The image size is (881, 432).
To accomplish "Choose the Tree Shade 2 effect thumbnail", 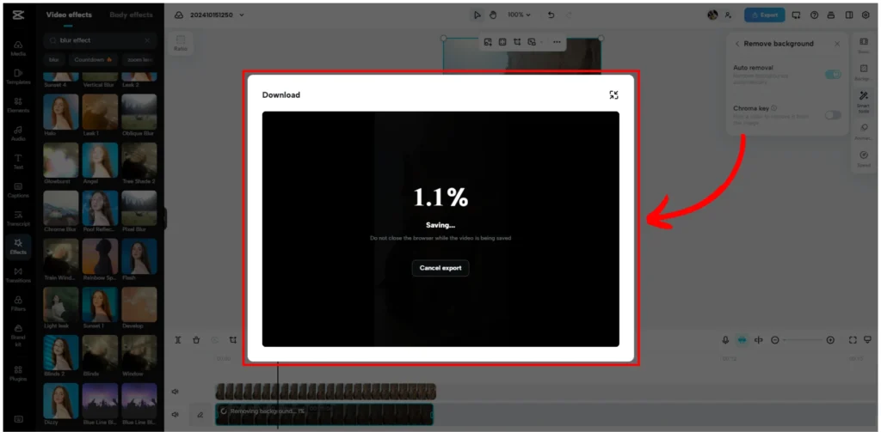I will click(139, 161).
